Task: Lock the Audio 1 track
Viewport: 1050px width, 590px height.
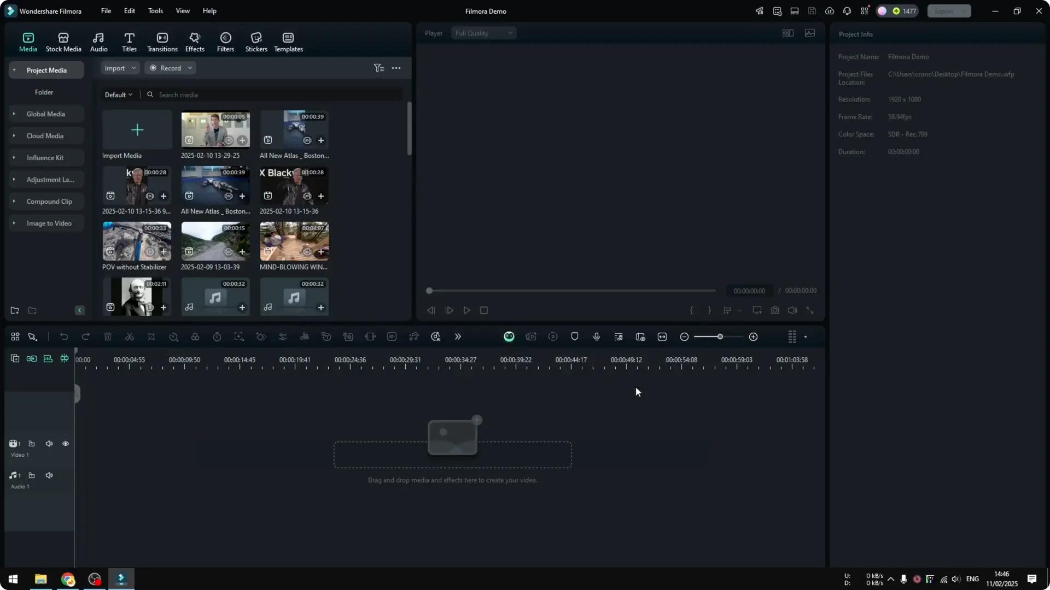Action: pyautogui.click(x=32, y=475)
